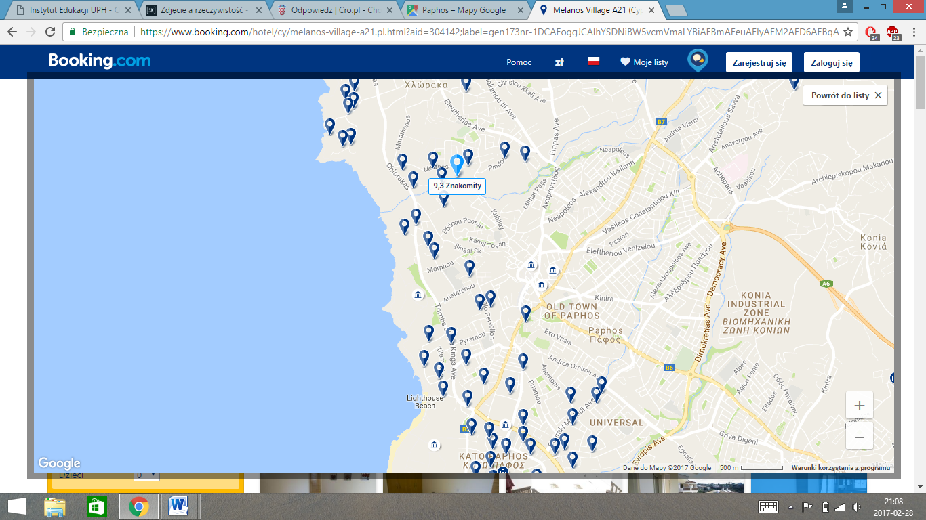Click the Zarejestruj się button
926x520 pixels.
[x=759, y=62]
